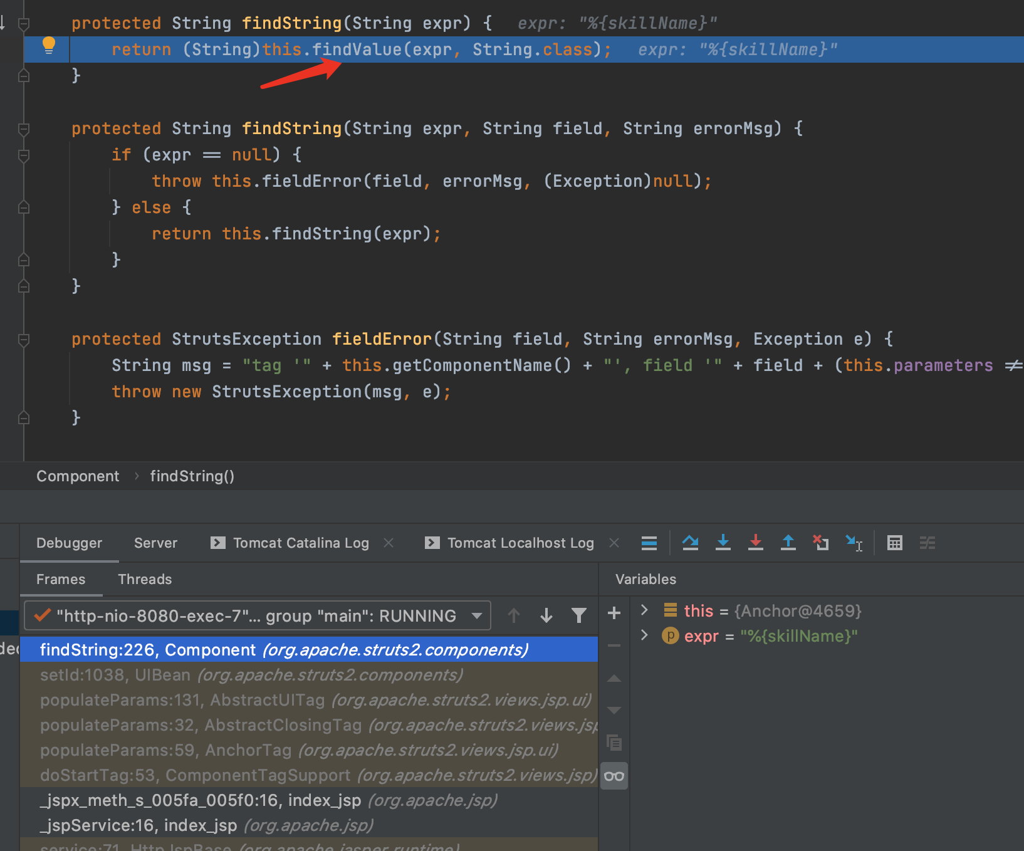The width and height of the screenshot is (1024, 851).
Task: Click the Step Over debugger icon
Action: 691,543
